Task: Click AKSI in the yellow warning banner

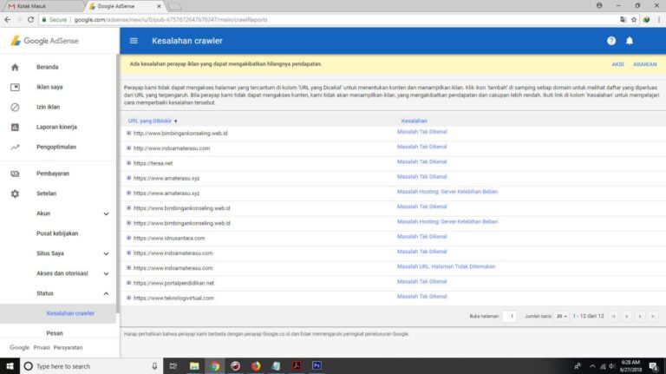Action: (x=617, y=64)
